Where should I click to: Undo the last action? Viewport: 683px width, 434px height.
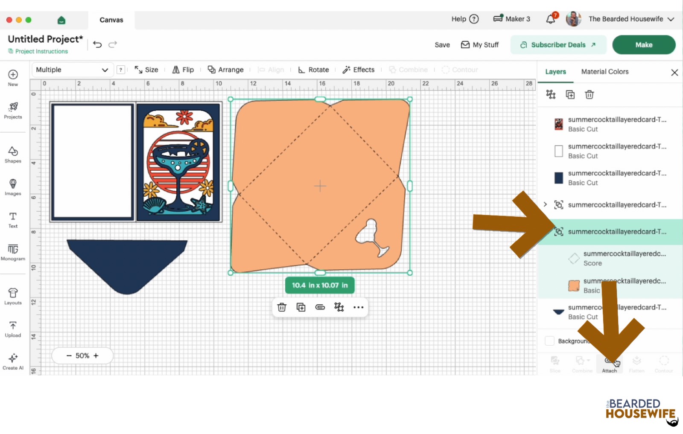pos(97,44)
